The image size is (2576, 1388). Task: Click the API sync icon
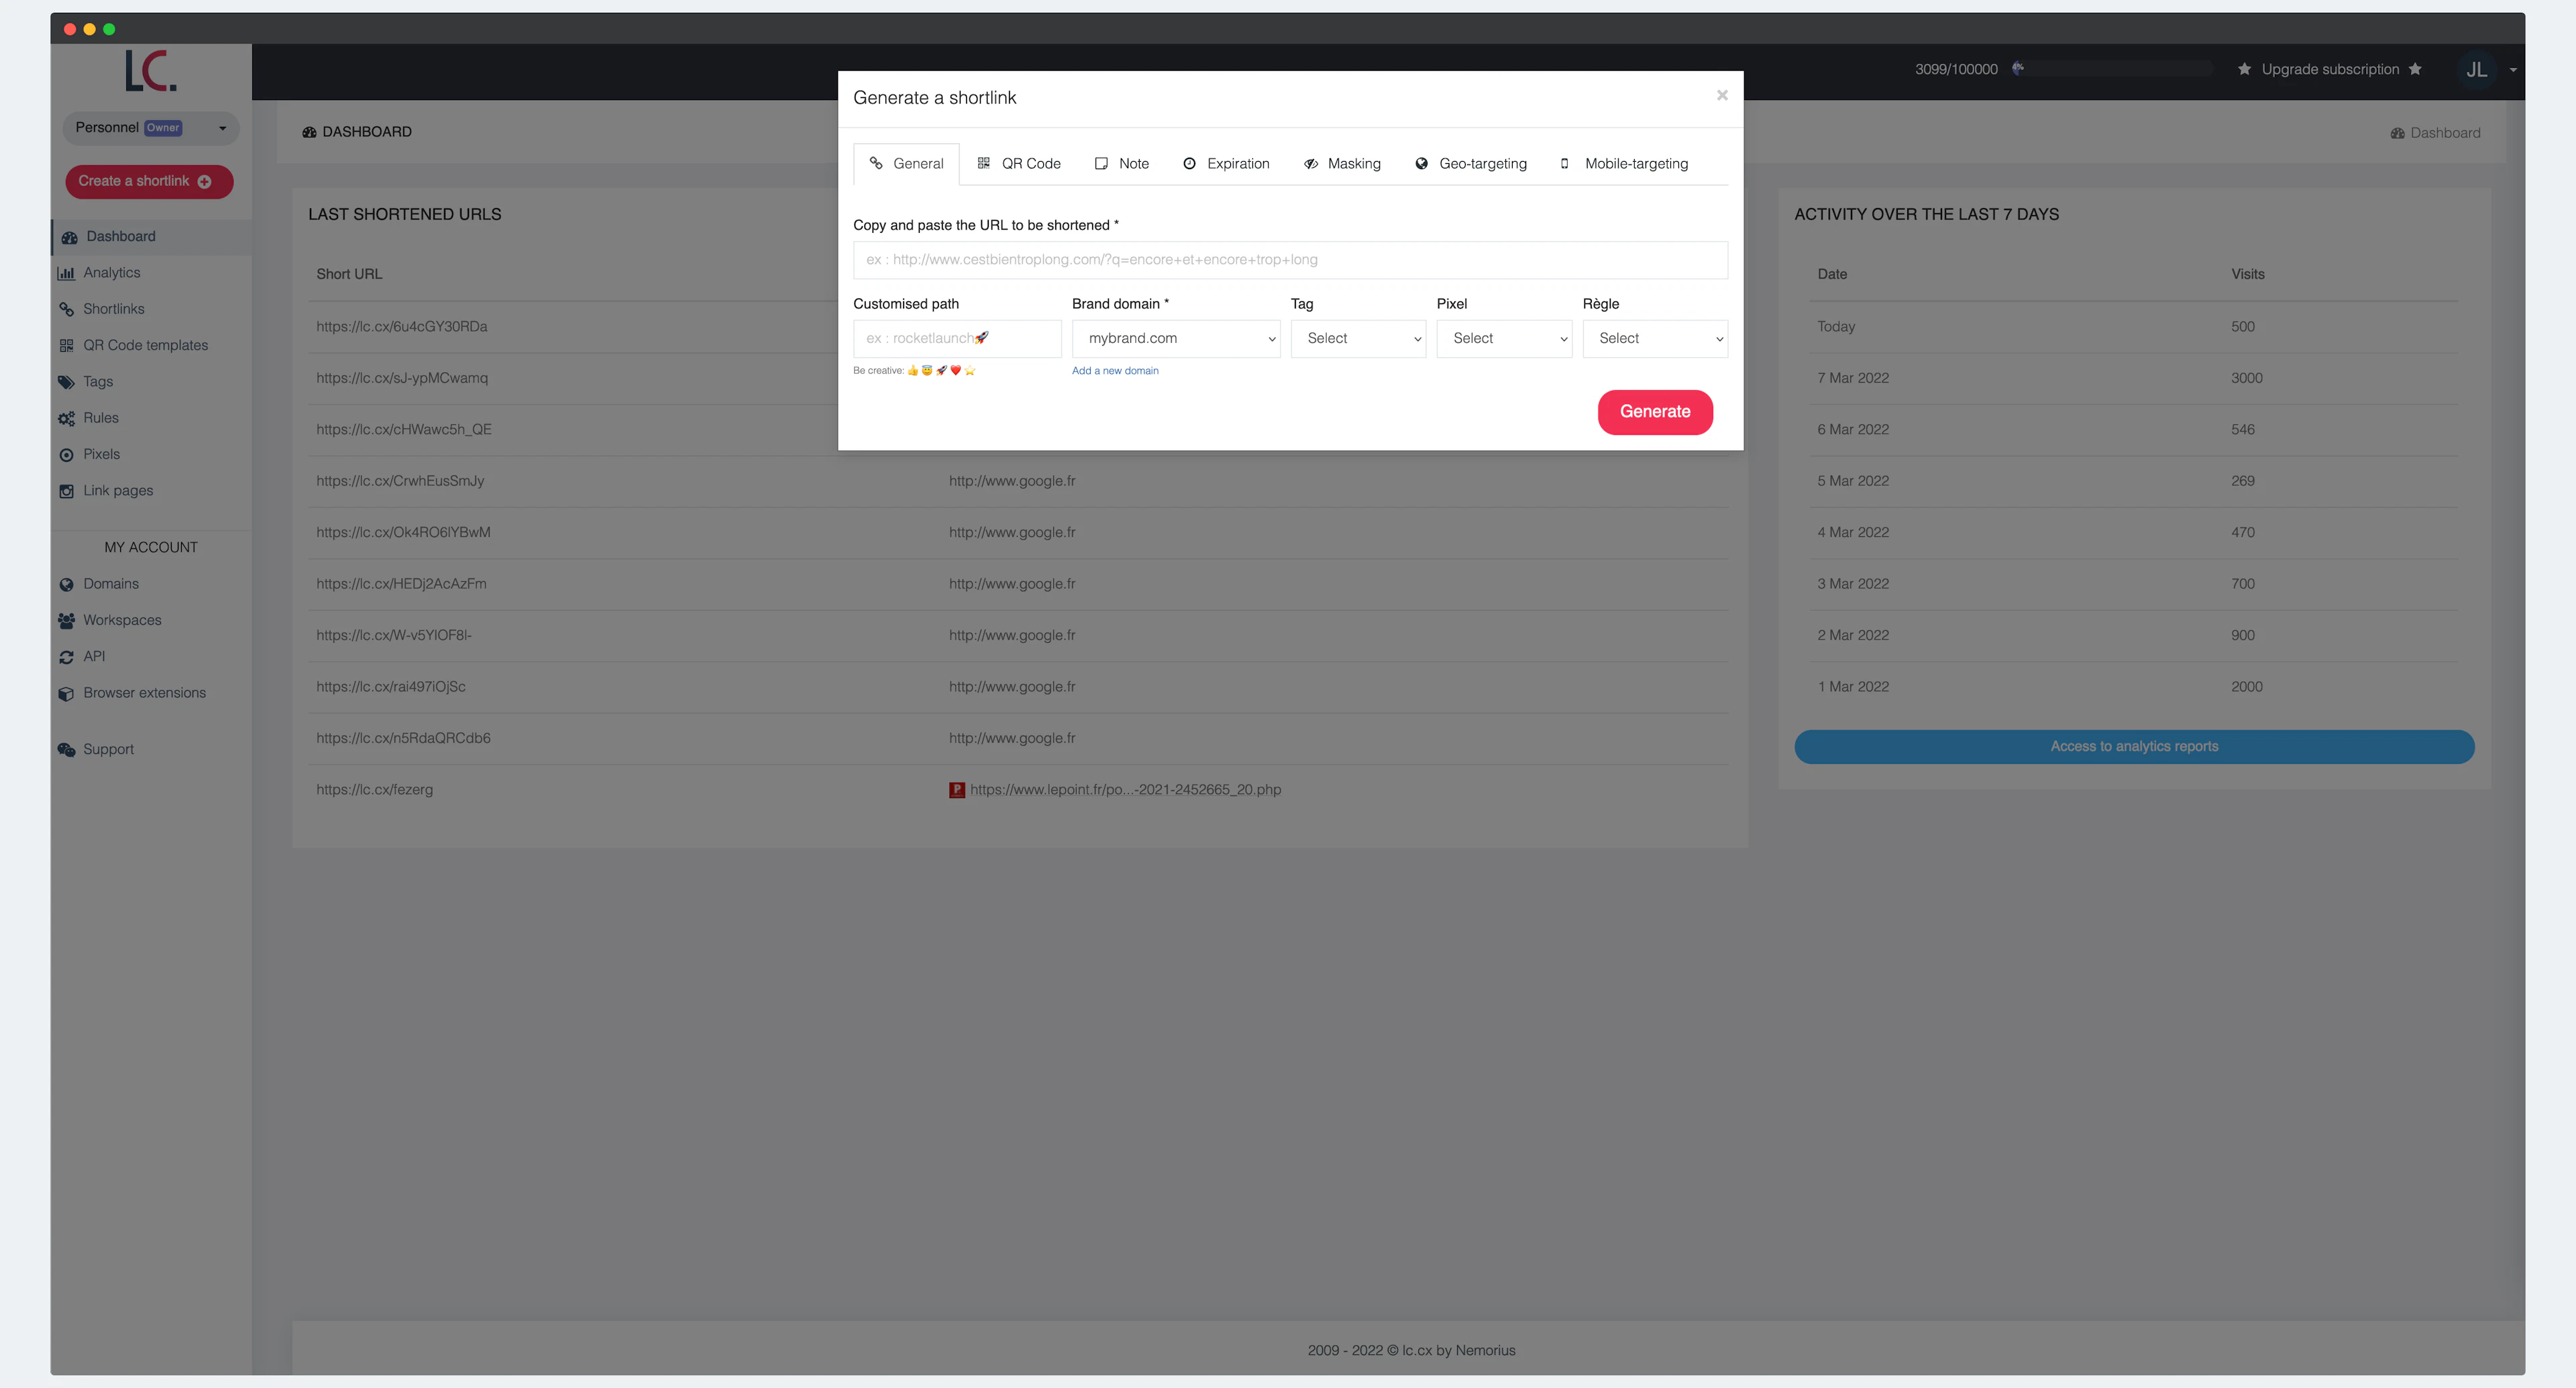point(66,658)
